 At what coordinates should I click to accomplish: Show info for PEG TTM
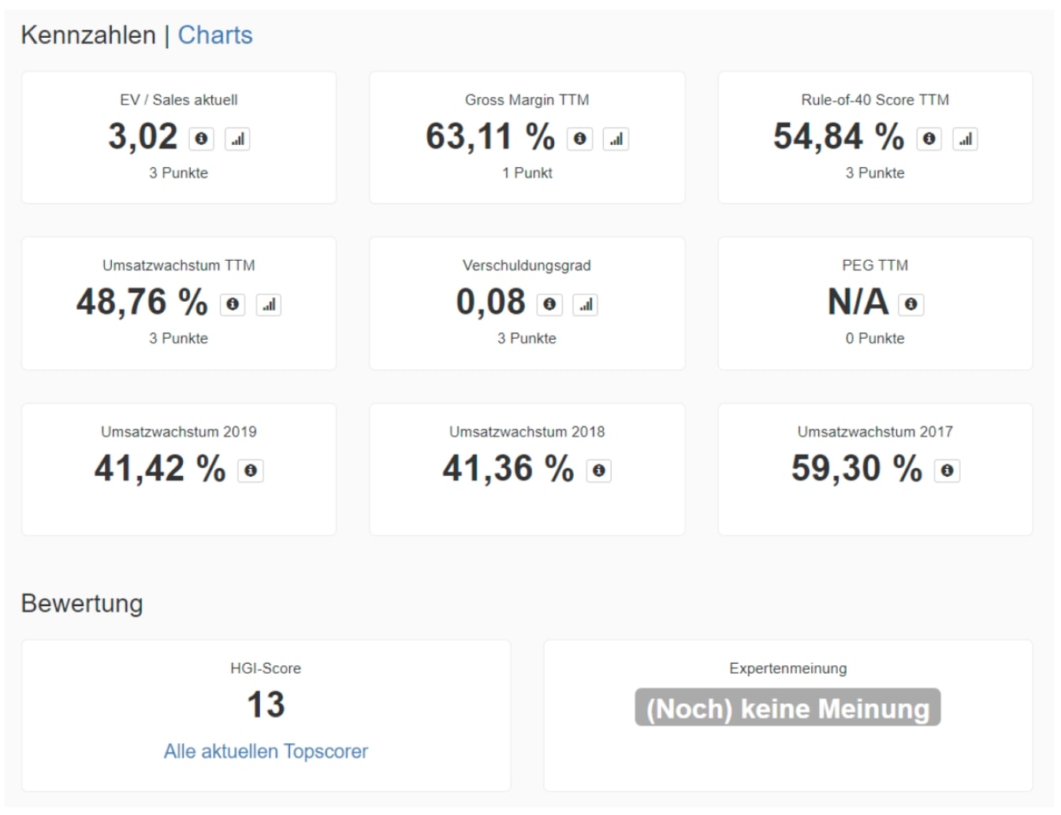click(x=911, y=304)
